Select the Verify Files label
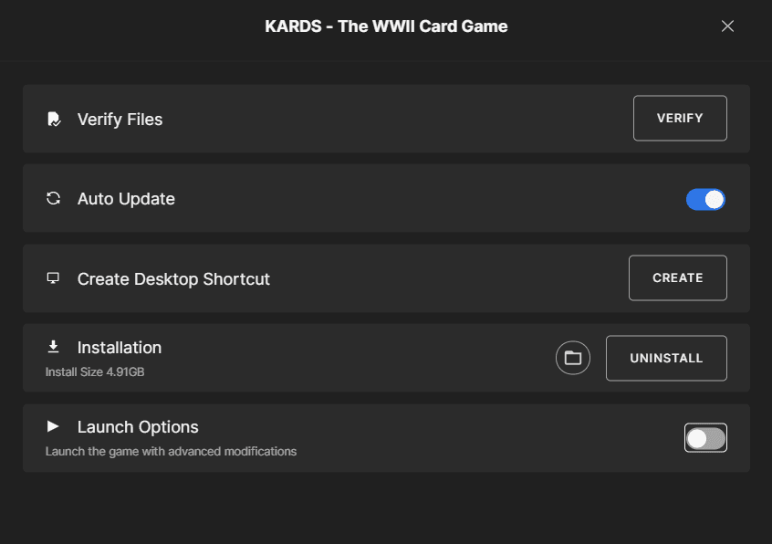The image size is (772, 544). tap(120, 120)
